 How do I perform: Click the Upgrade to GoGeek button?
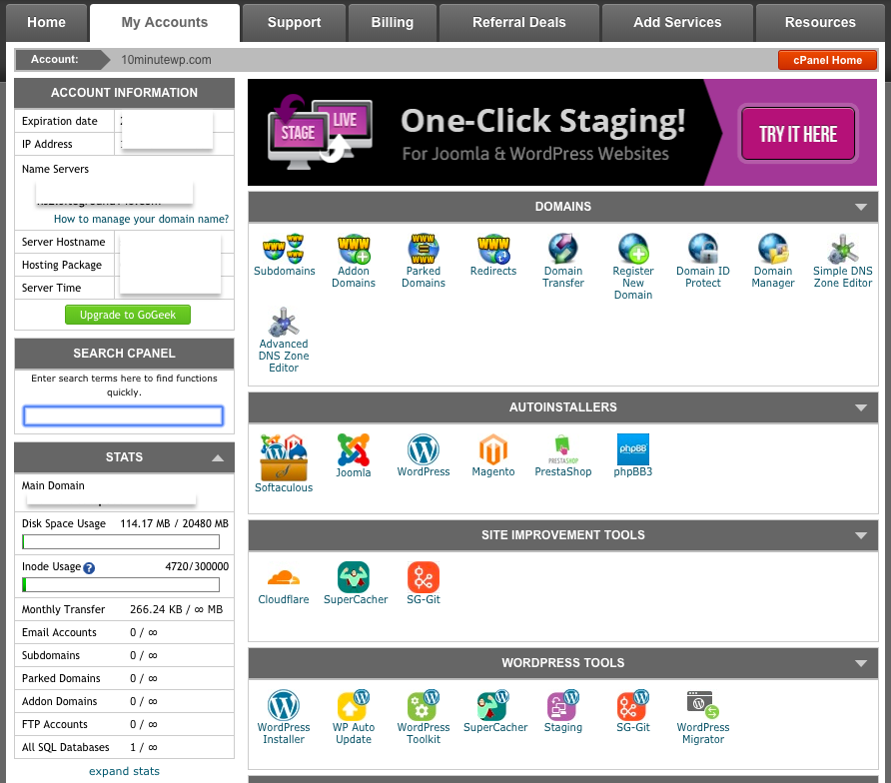128,315
